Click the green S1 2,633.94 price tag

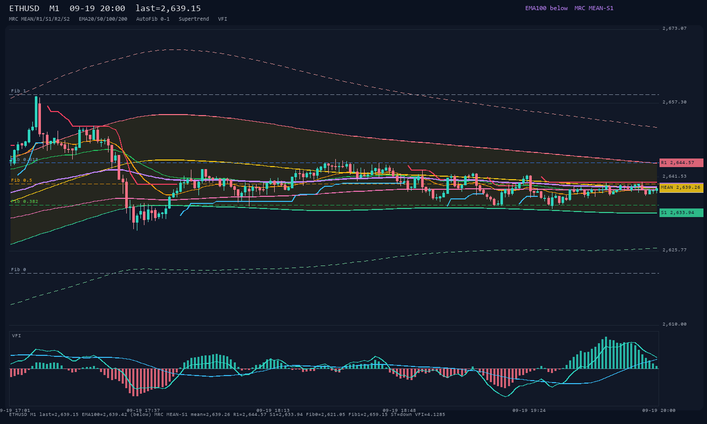[681, 213]
